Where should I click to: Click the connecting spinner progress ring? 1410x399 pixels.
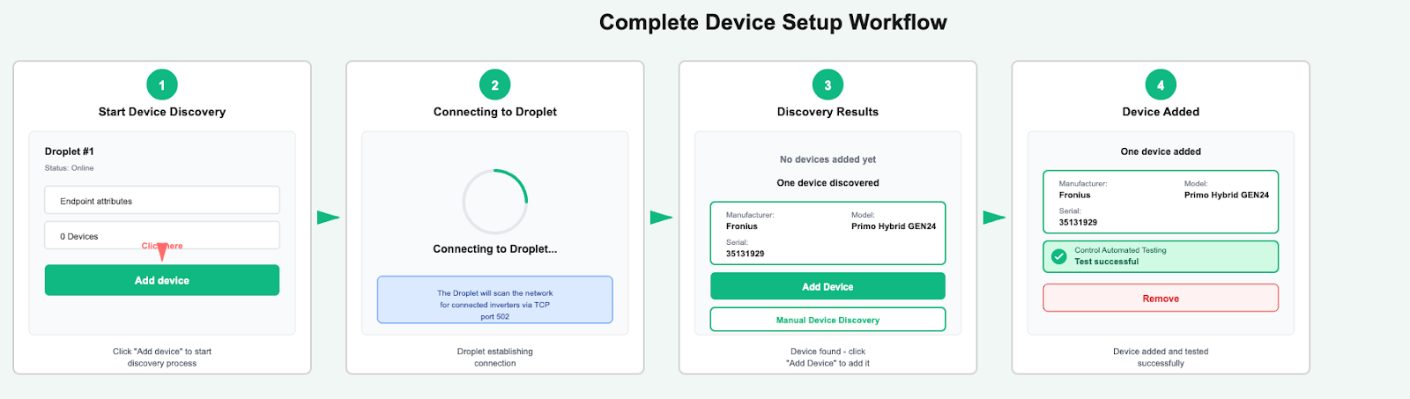495,202
